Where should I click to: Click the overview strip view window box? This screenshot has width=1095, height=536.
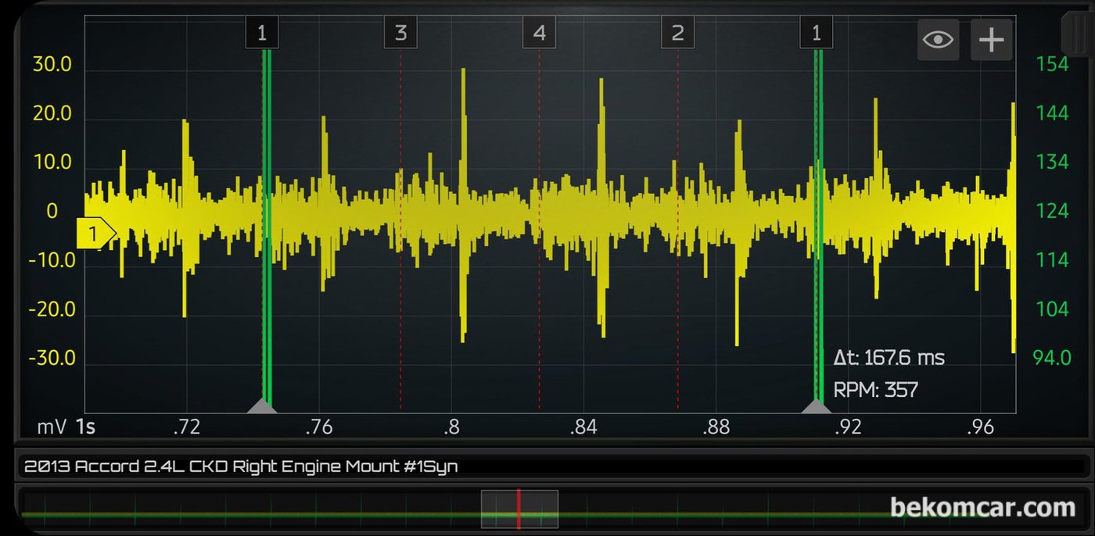pyautogui.click(x=519, y=509)
